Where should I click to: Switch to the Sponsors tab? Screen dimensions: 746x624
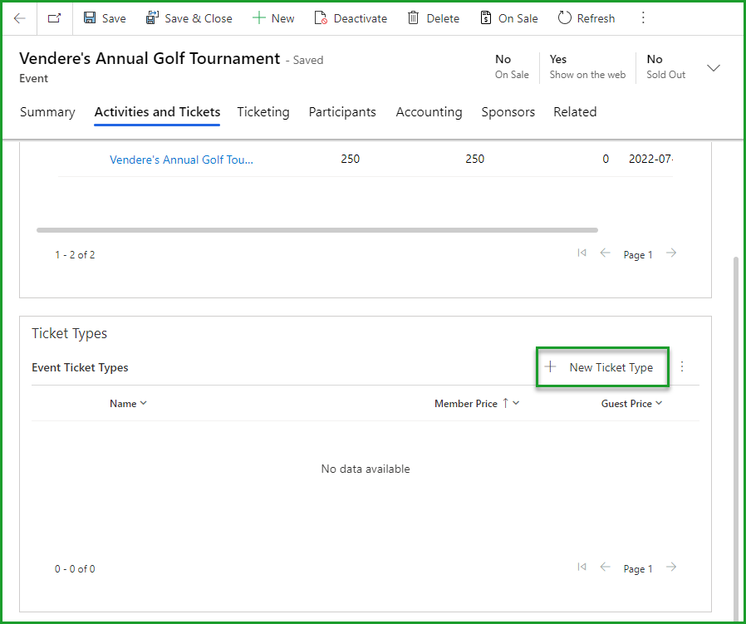508,112
